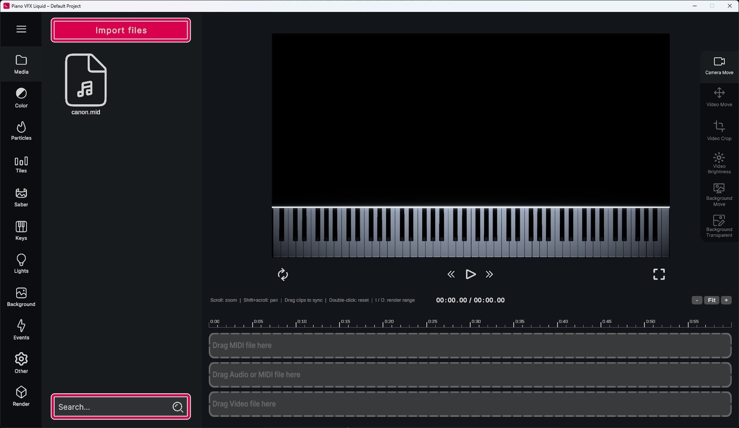Select the Video Crop tool
The height and width of the screenshot is (428, 739).
coord(719,131)
